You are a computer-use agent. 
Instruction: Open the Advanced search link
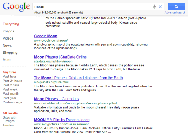[x=175, y=12]
